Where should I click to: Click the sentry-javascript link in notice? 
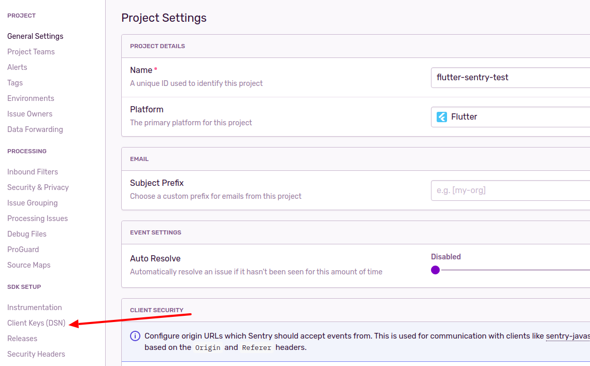[568, 336]
